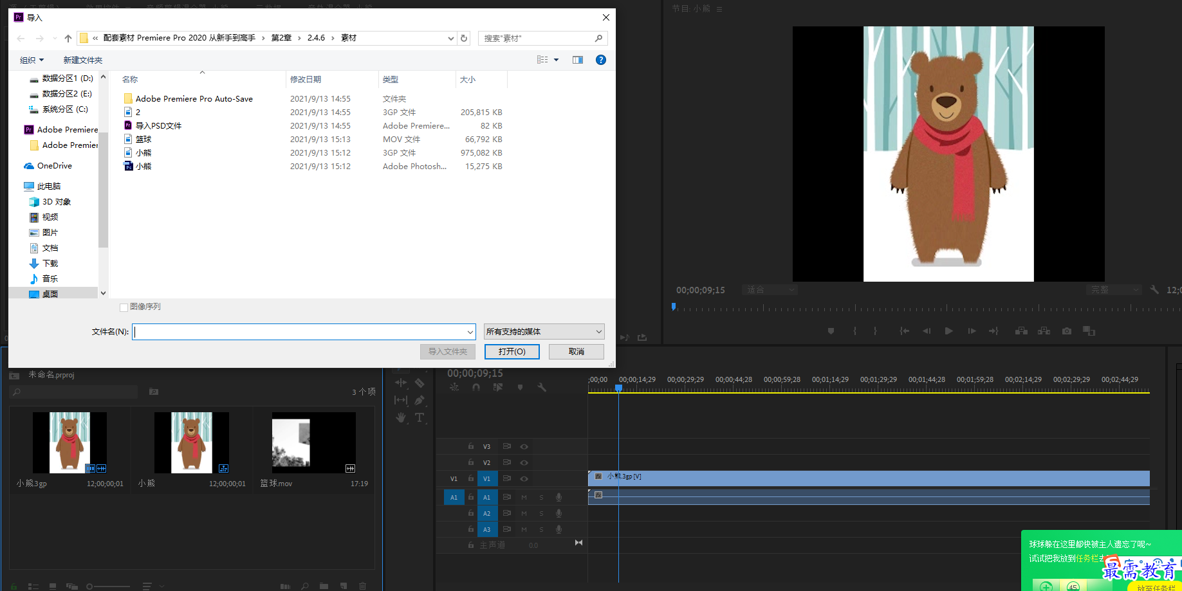Image resolution: width=1182 pixels, height=591 pixels.
Task: Sort files by 修改日期 column
Action: pyautogui.click(x=306, y=79)
